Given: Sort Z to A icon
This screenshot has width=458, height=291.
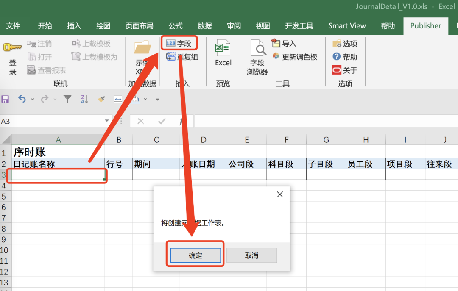Looking at the screenshot, I should (84, 99).
